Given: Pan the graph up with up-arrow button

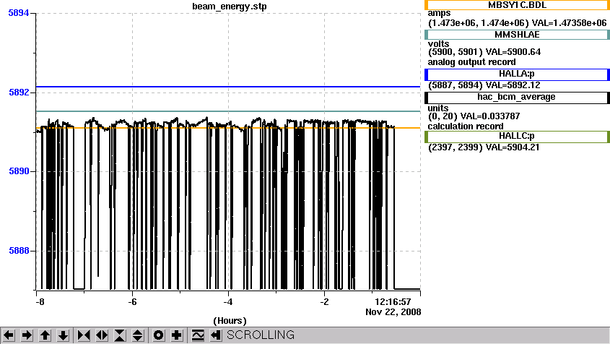Looking at the screenshot, I should [45, 335].
